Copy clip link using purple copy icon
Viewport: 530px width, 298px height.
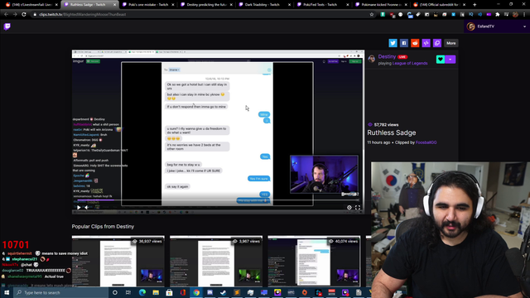pyautogui.click(x=437, y=43)
